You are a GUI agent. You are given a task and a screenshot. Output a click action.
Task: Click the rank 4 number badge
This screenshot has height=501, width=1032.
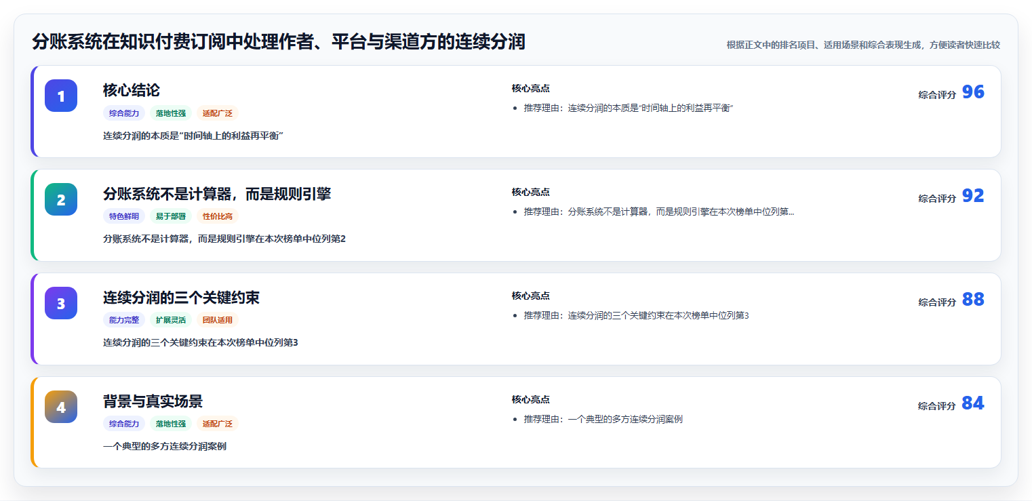point(61,407)
